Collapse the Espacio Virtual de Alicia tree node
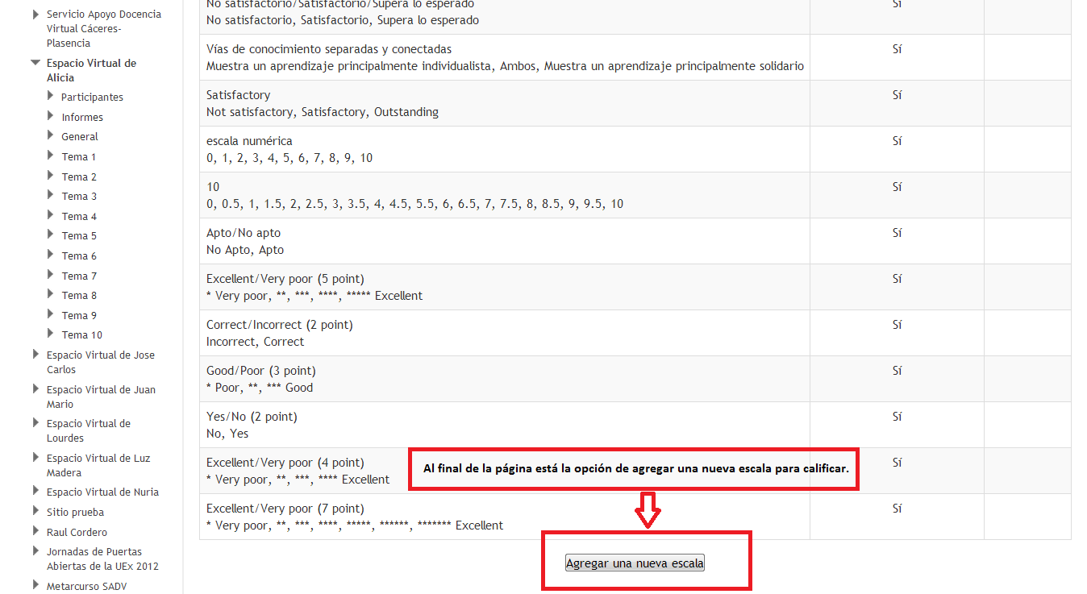1087x594 pixels. (35, 62)
